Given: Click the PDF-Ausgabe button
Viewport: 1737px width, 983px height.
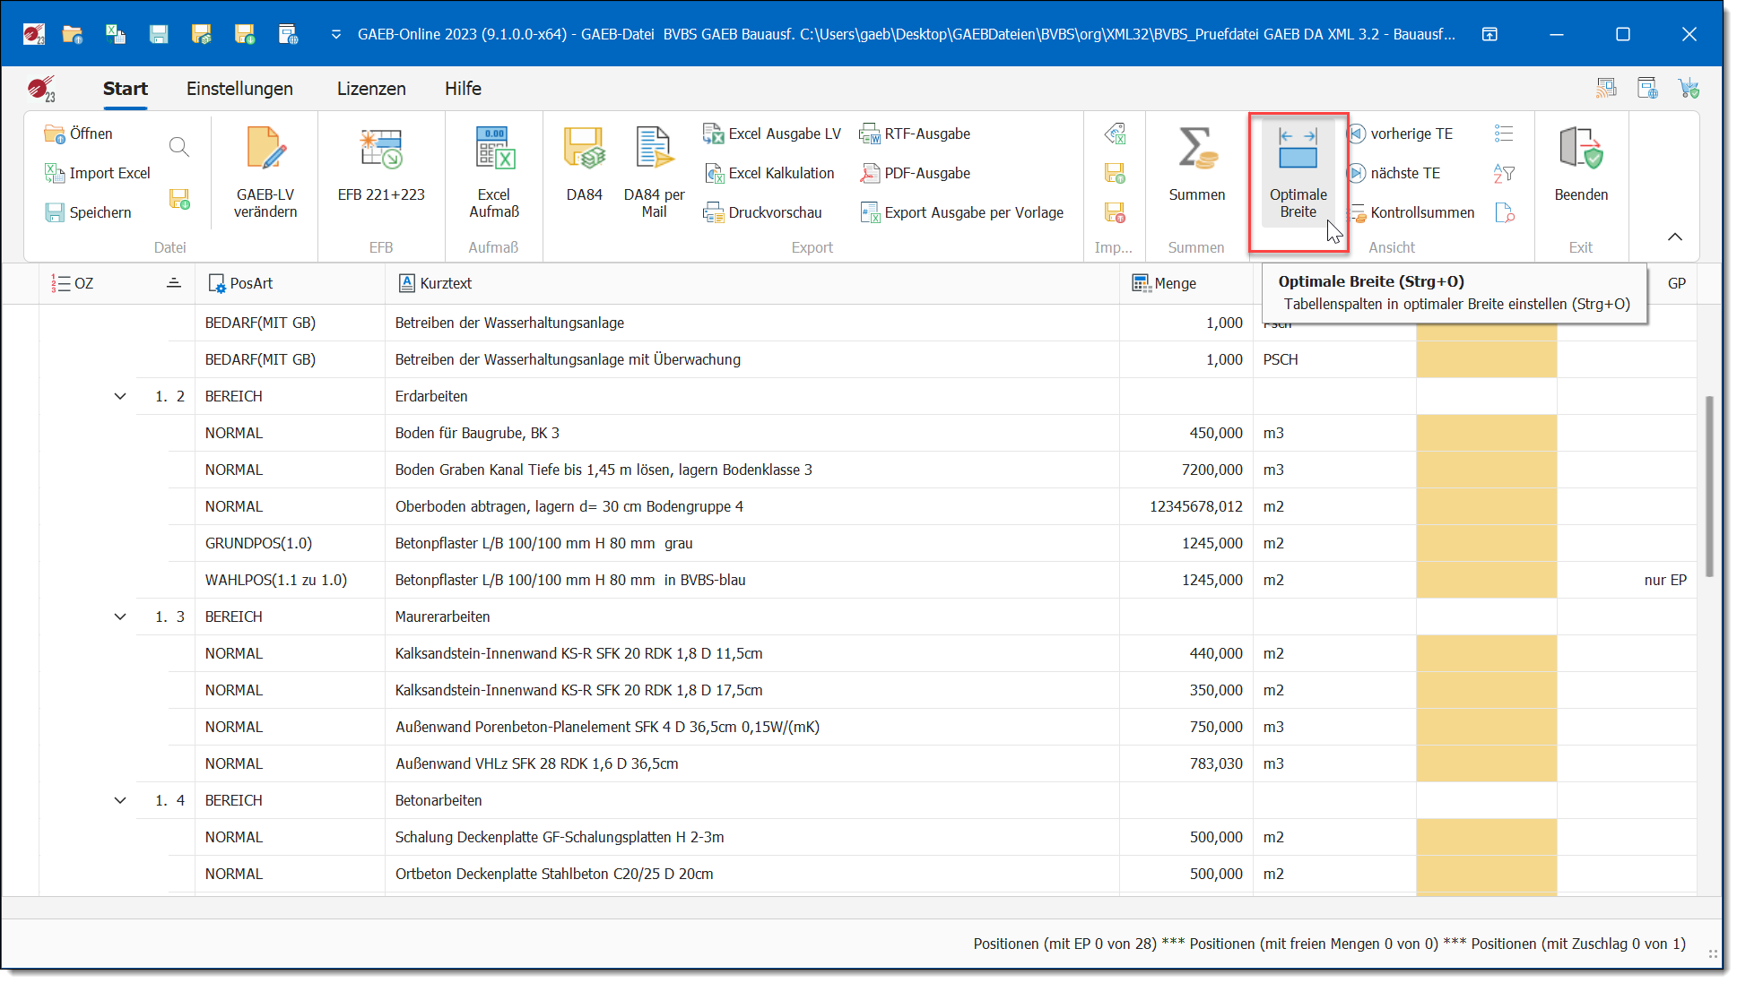Looking at the screenshot, I should (926, 173).
